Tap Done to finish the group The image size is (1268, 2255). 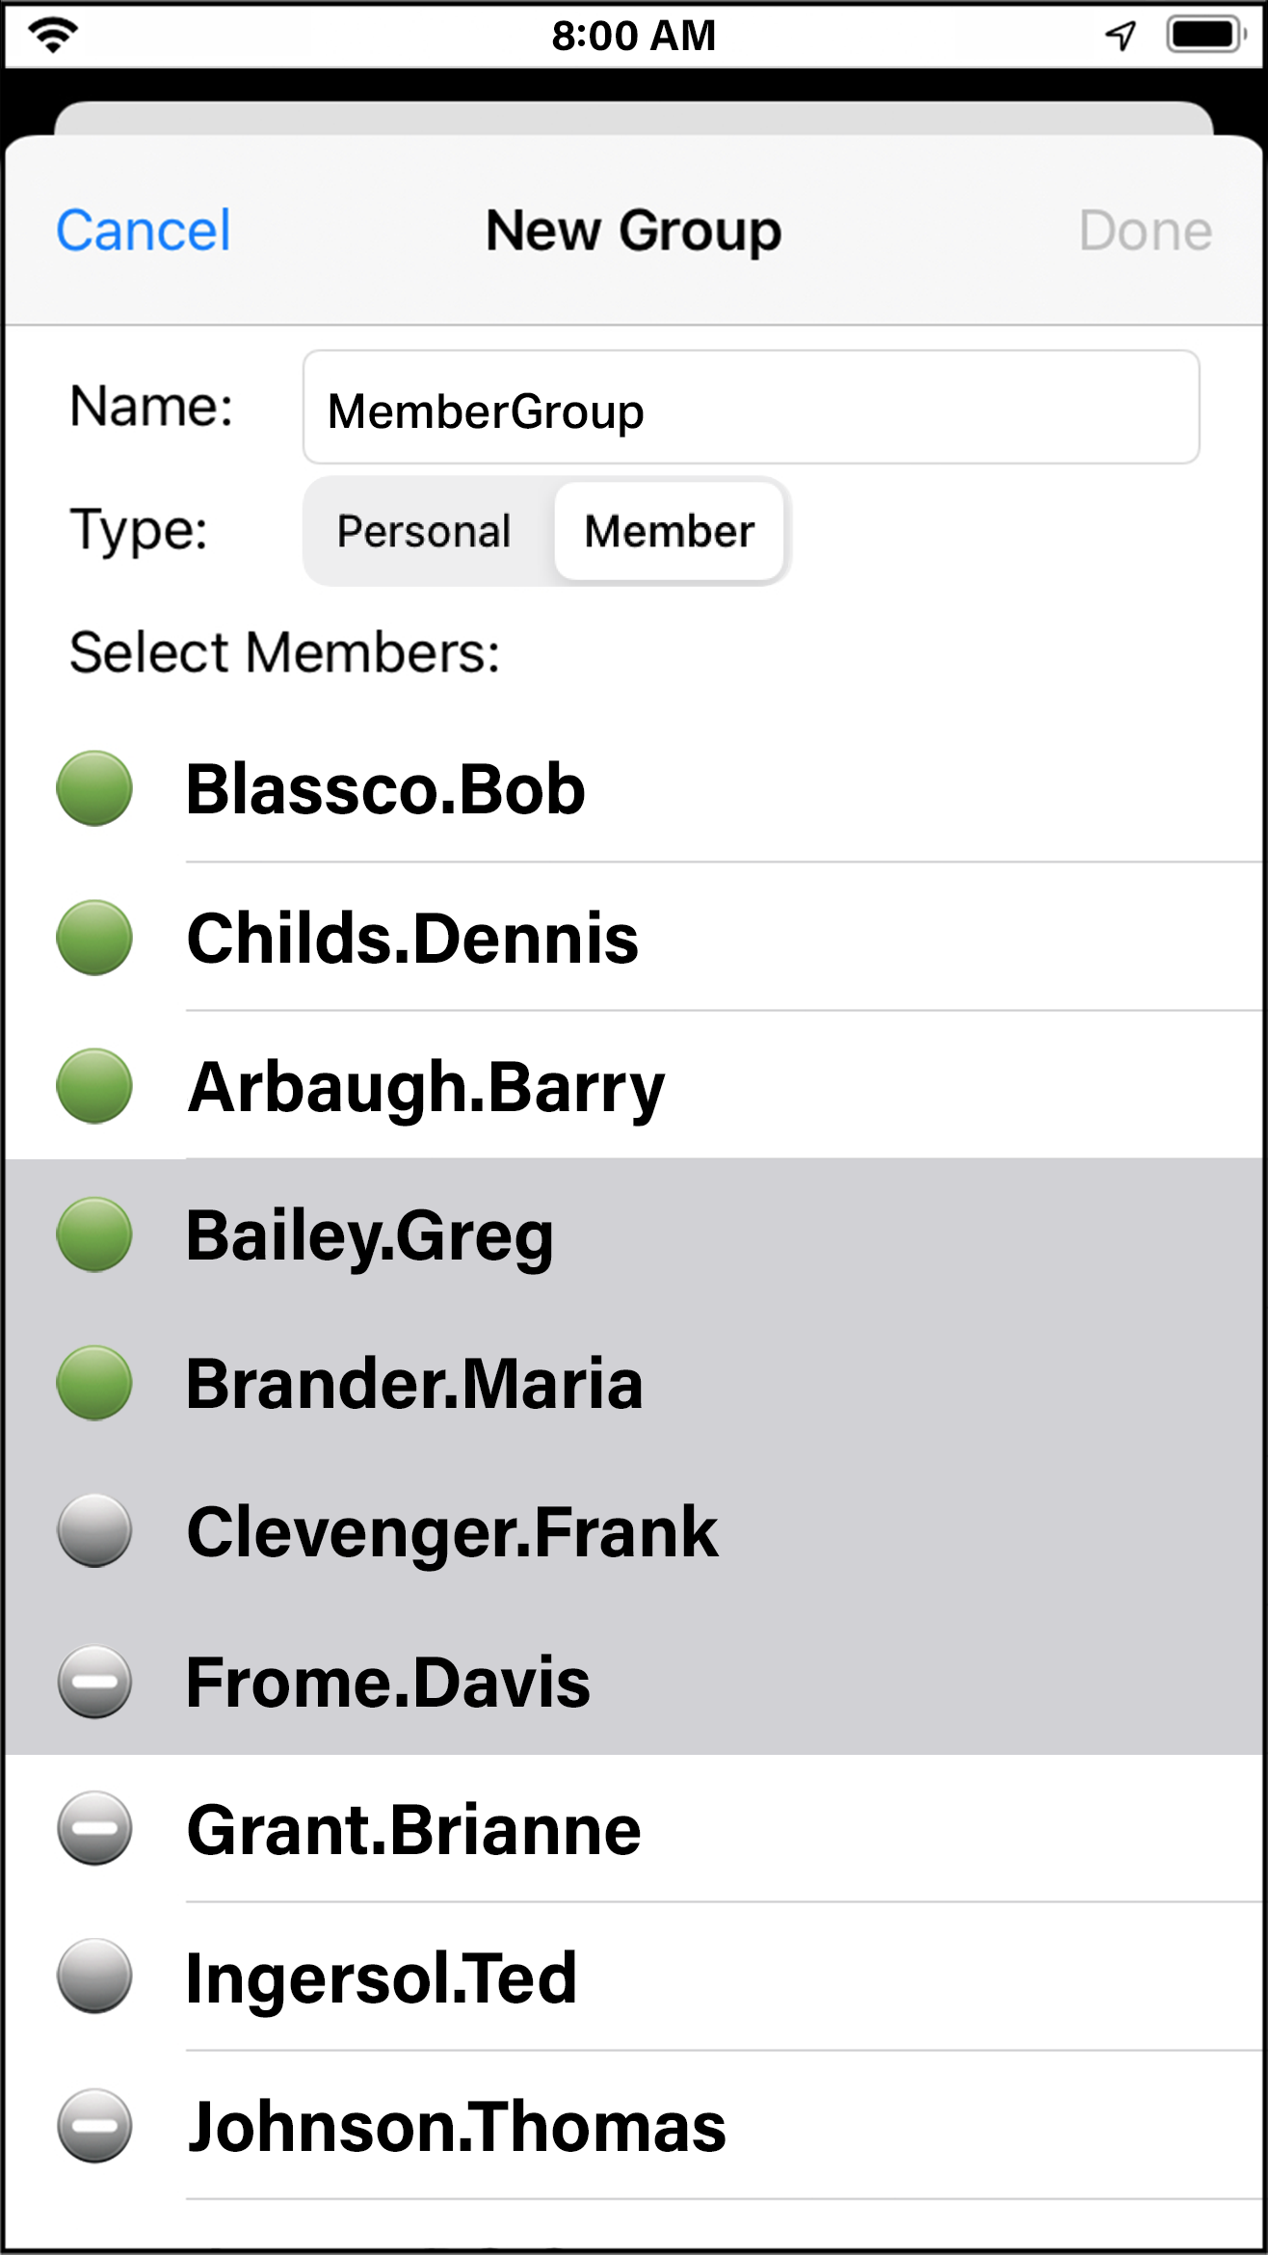click(x=1145, y=231)
